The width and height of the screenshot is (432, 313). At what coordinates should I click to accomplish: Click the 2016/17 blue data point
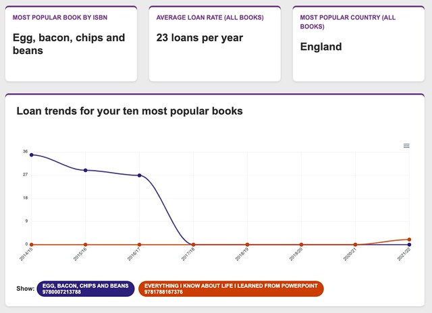tap(140, 175)
